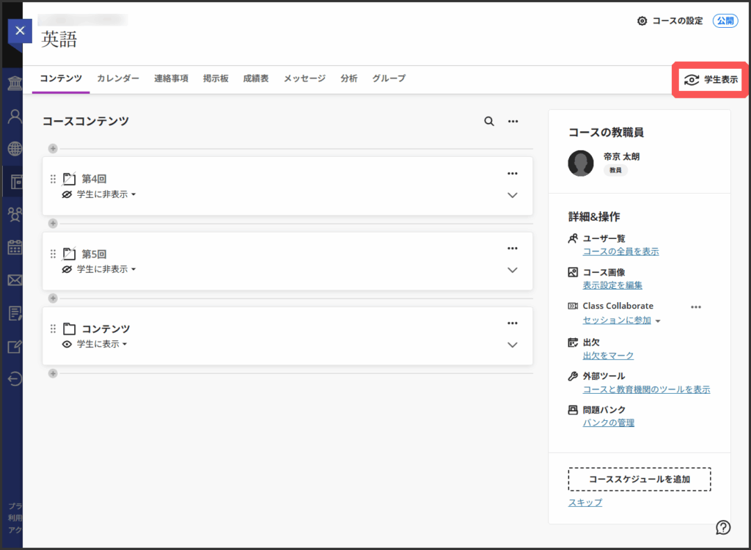Close the course panel with X
The width and height of the screenshot is (751, 550).
(20, 31)
